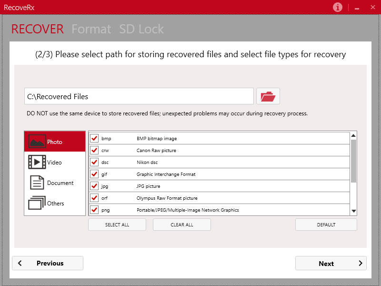Switch to the Format tab
Viewport: 381px width, 286px height.
91,29
